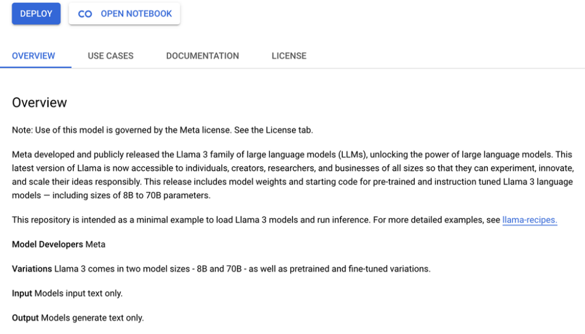Click the 'Models input text only' text
The width and height of the screenshot is (585, 334).
click(78, 293)
